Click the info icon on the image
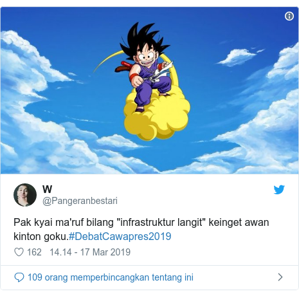The image size is (299, 296). [x=289, y=16]
